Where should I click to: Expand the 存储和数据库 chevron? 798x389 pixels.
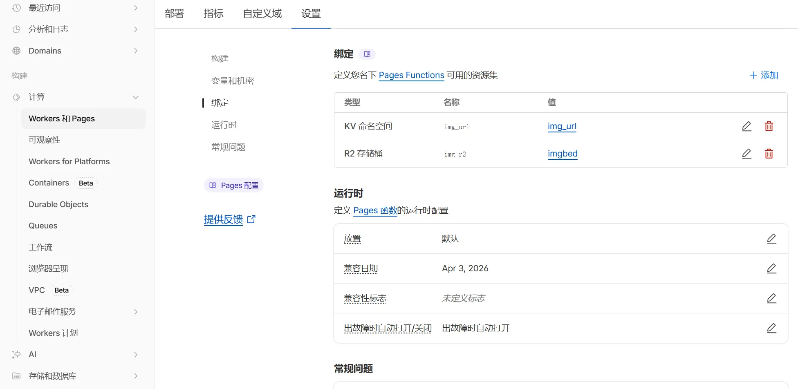(136, 376)
